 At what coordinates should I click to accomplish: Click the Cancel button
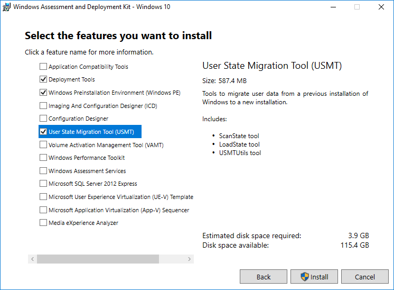[364, 277]
